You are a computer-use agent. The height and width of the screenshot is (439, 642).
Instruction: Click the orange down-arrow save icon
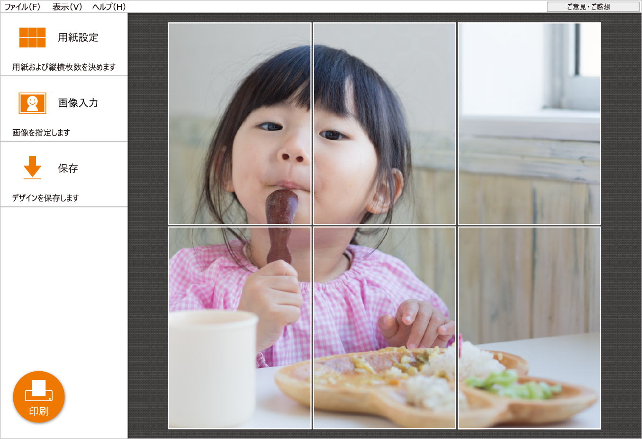32,168
